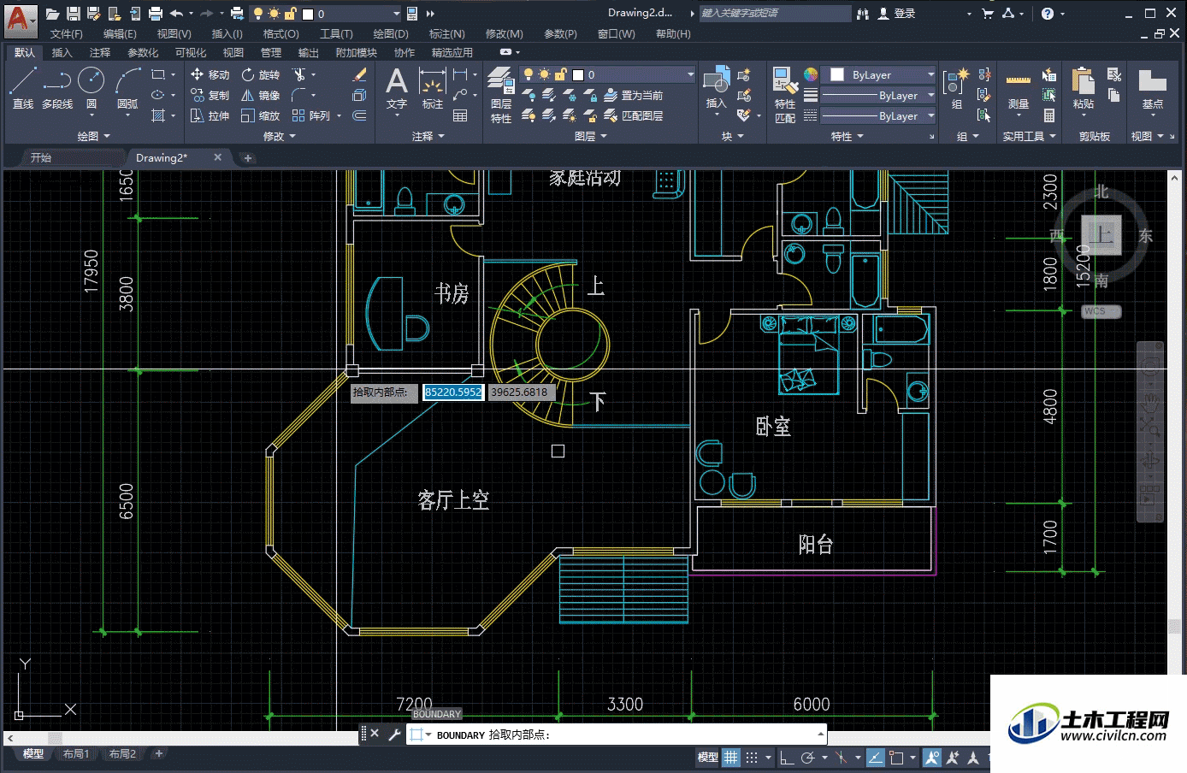
Task: Switch to the Insert (插入) ribbon tab
Action: point(62,52)
